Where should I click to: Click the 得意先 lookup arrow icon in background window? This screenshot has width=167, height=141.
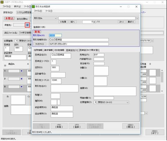pyautogui.click(x=27, y=25)
